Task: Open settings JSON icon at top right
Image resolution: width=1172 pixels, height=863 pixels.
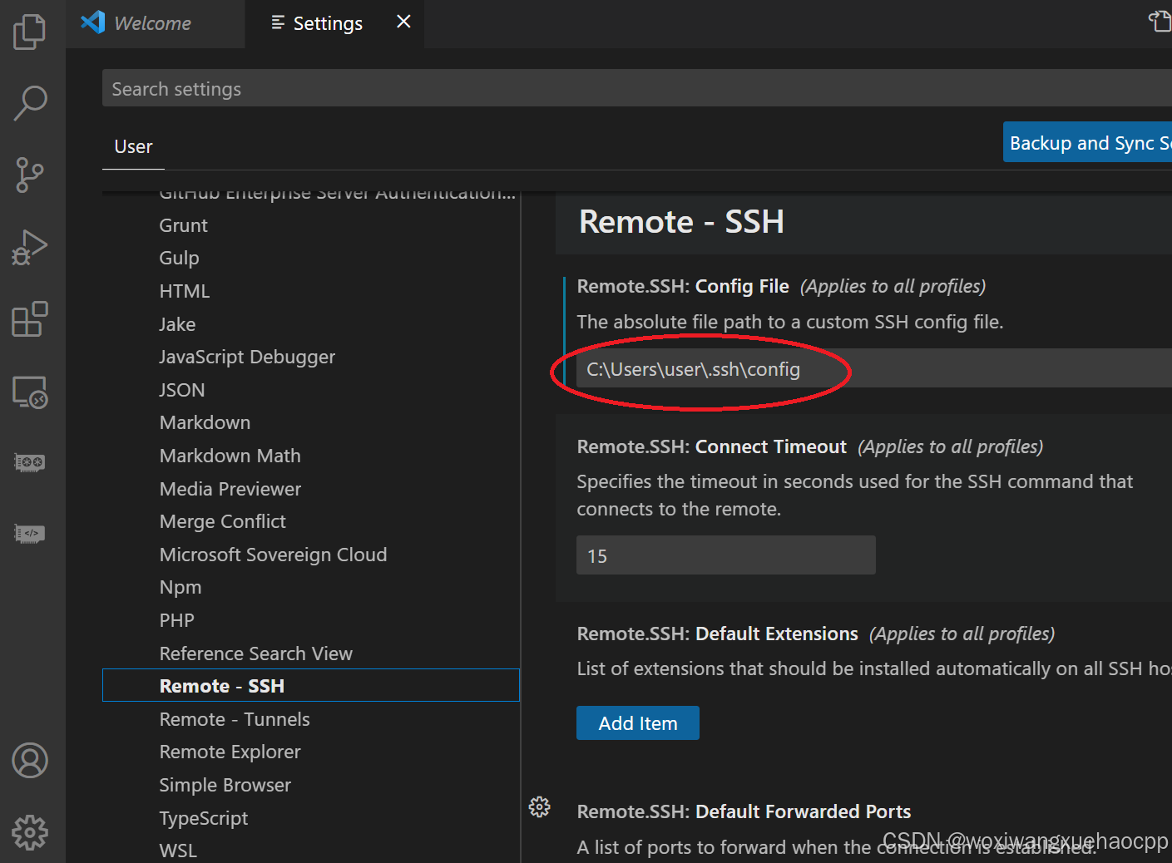Action: pyautogui.click(x=1160, y=22)
